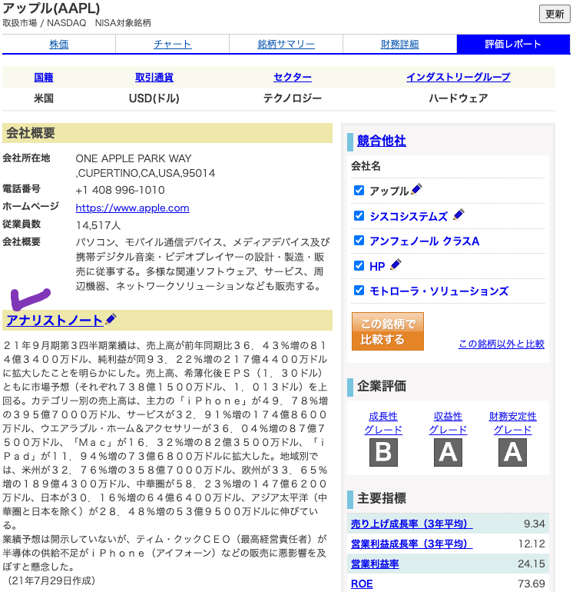Click the financial stability grade A badge
Screen dimensions: 576x592
click(x=512, y=452)
